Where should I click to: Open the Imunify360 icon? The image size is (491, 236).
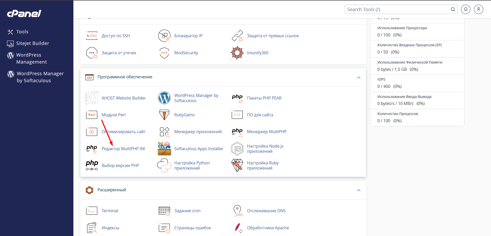[x=237, y=53]
